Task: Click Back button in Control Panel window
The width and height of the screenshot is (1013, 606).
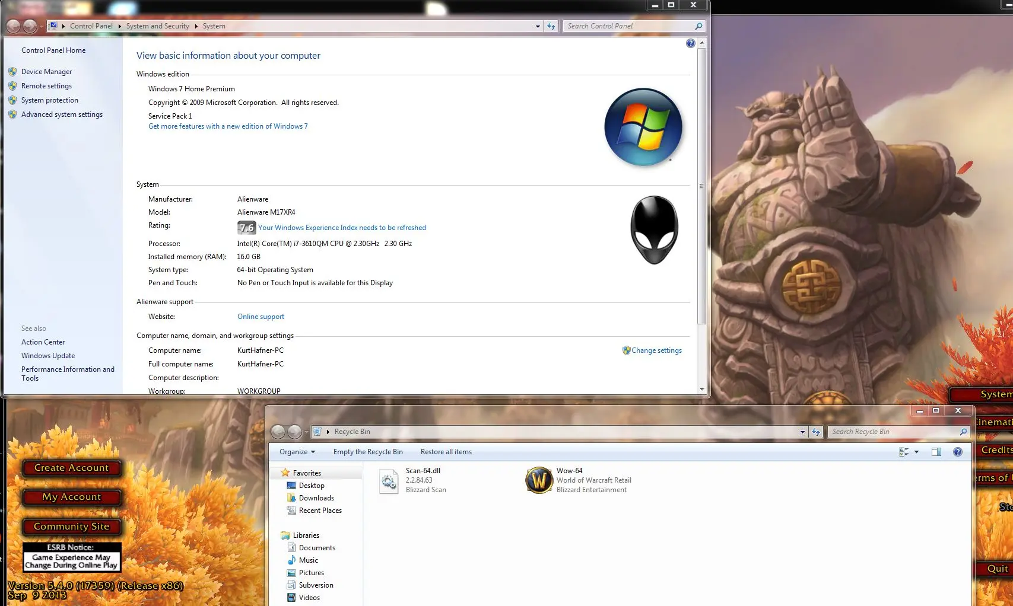Action: pos(14,26)
